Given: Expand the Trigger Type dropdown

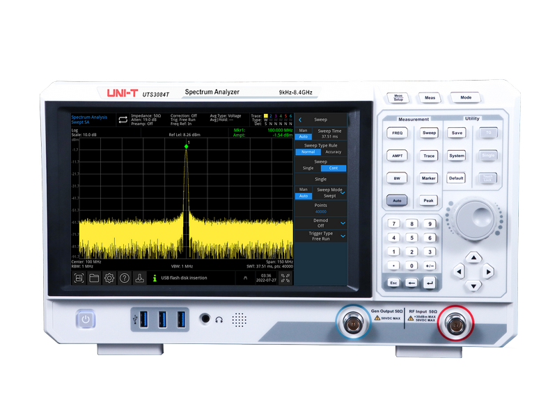Looking at the screenshot, I should [x=343, y=236].
